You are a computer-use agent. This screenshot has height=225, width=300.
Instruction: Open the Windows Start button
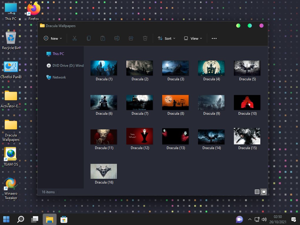point(6,219)
